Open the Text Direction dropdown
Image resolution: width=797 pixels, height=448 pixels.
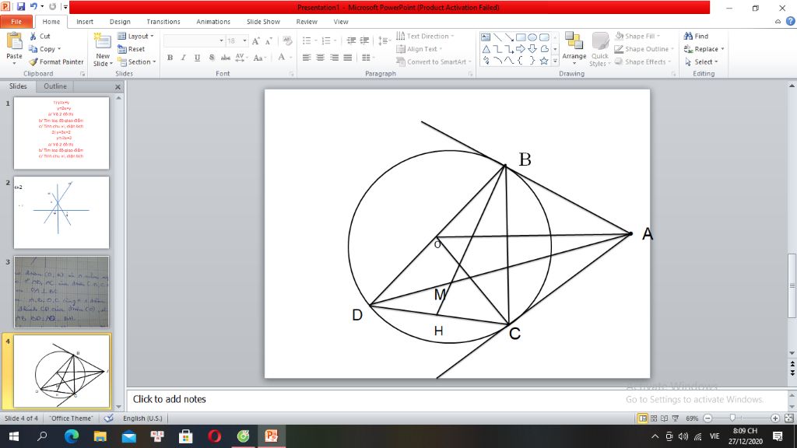point(425,36)
